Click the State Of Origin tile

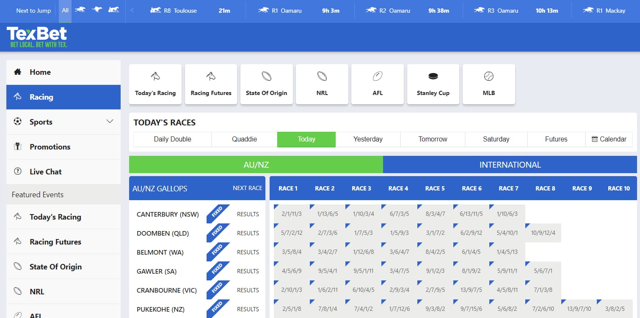pos(267,84)
